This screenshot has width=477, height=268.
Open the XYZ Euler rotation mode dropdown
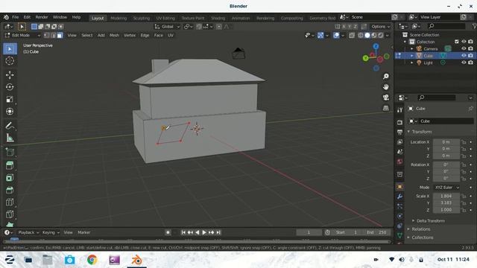446,188
